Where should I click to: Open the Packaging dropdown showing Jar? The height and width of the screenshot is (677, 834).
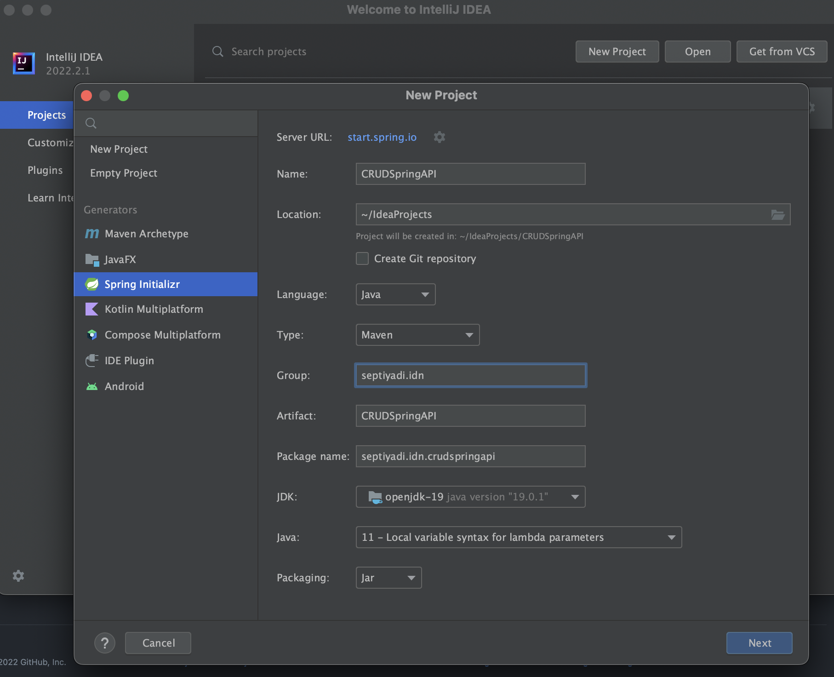388,578
